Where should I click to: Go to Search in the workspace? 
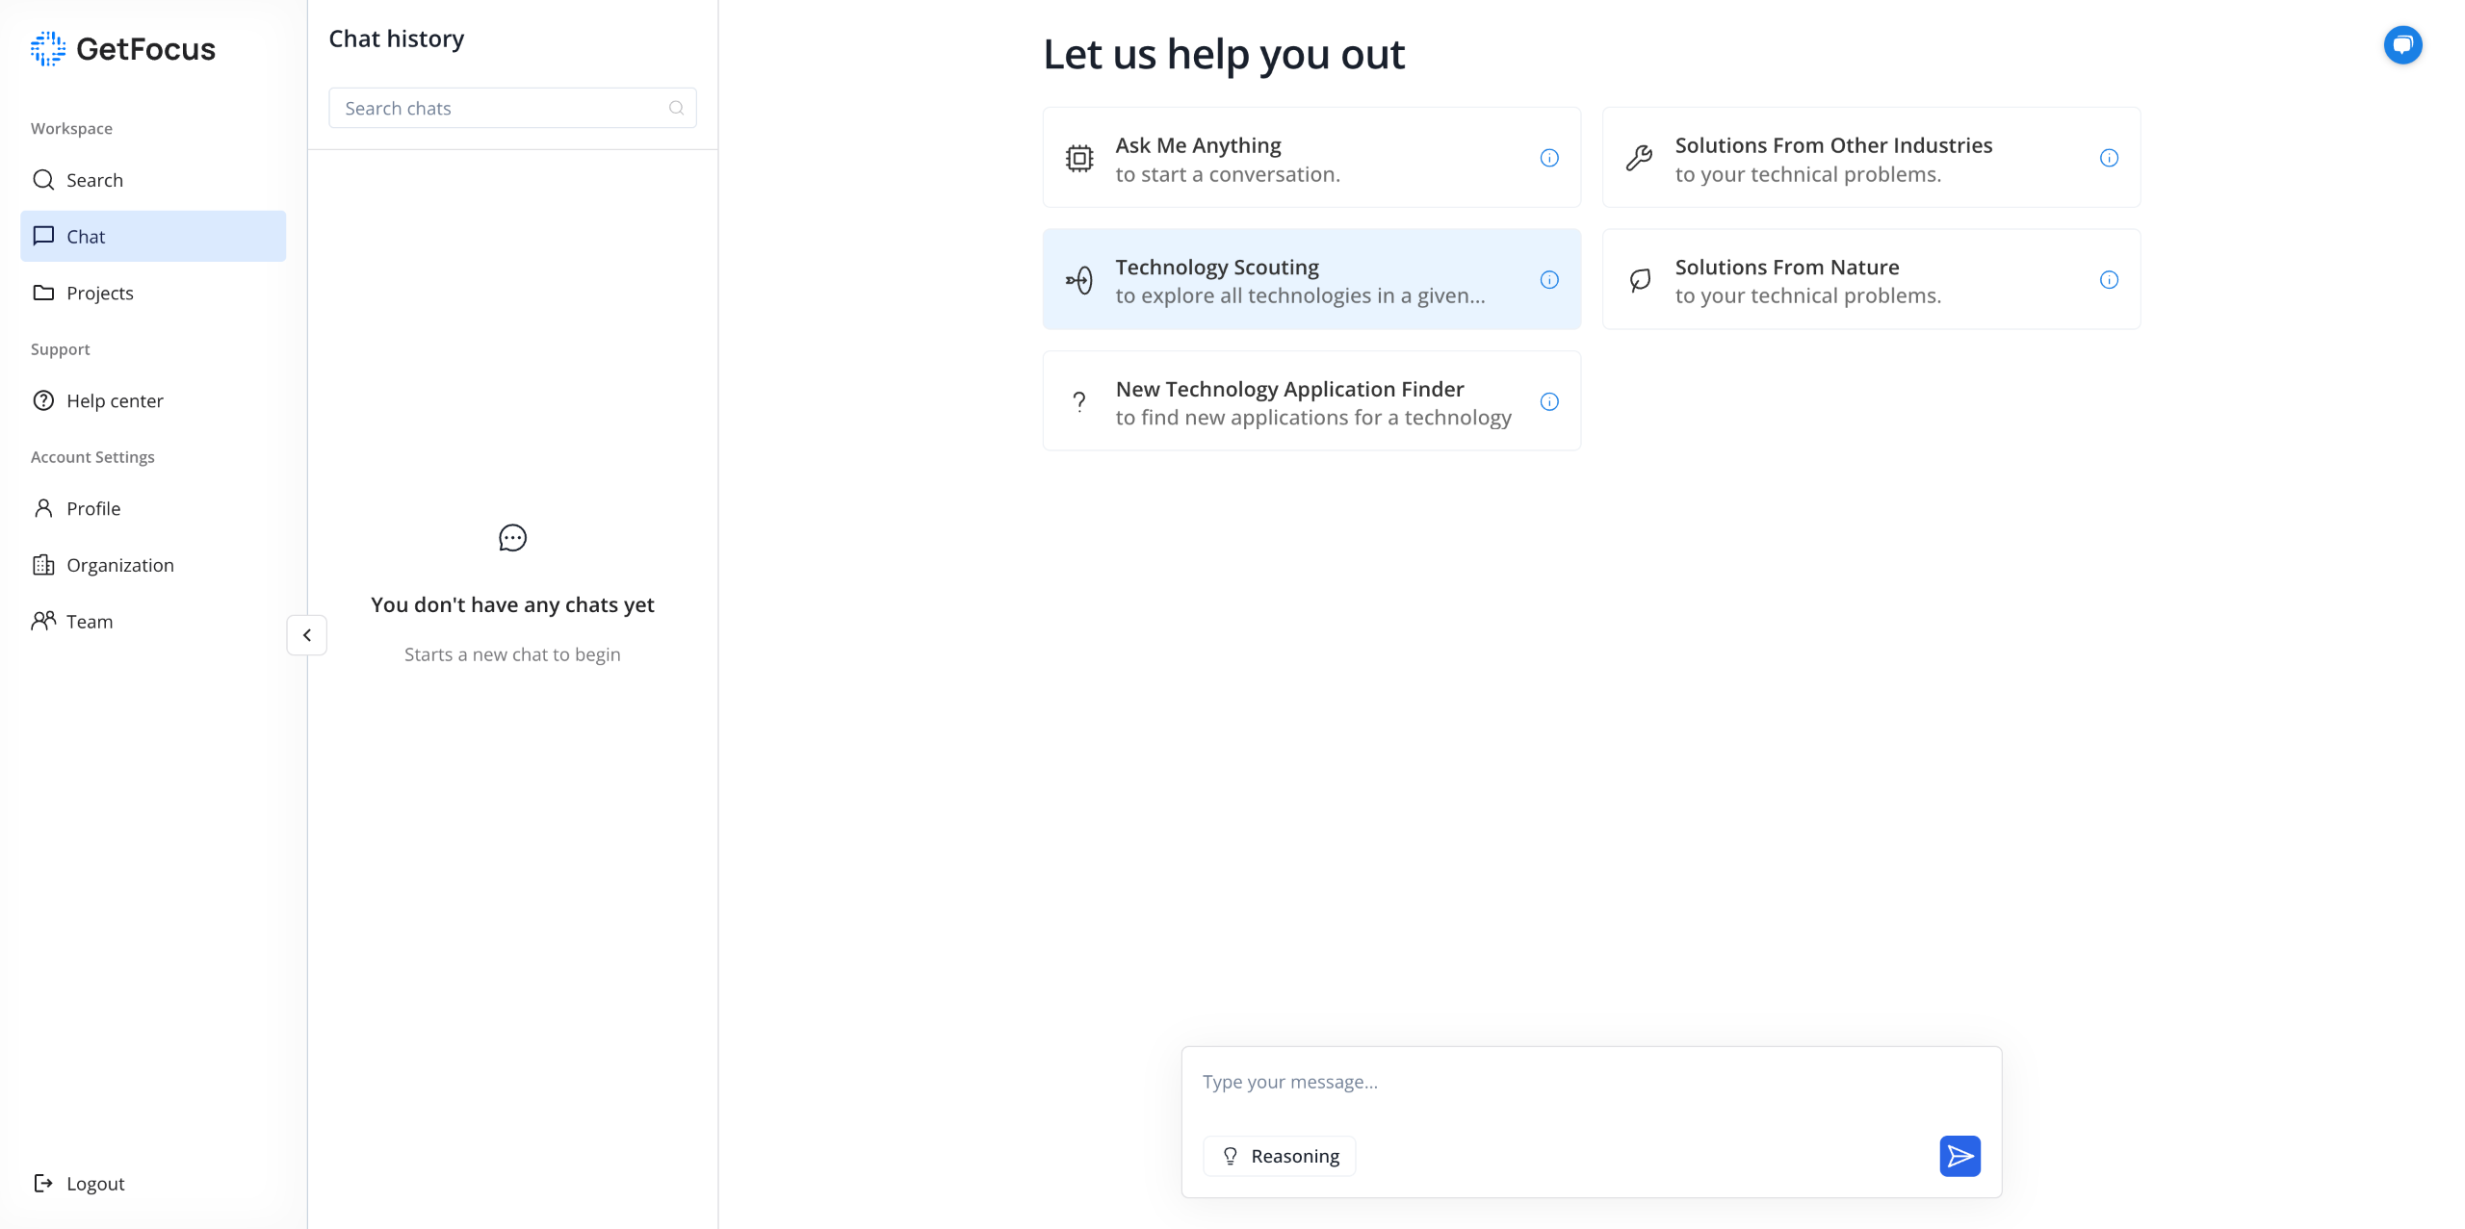click(94, 180)
